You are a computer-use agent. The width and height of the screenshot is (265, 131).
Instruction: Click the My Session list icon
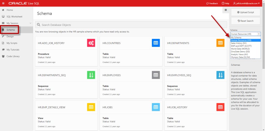[x=3, y=23]
